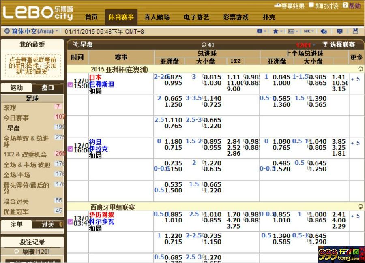Open 即时对谈 live chat link
Screen dimensions: 365x263
(324, 6)
